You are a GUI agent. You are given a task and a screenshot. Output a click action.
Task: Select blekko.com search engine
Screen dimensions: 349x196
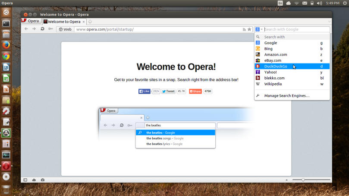pyautogui.click(x=292, y=78)
